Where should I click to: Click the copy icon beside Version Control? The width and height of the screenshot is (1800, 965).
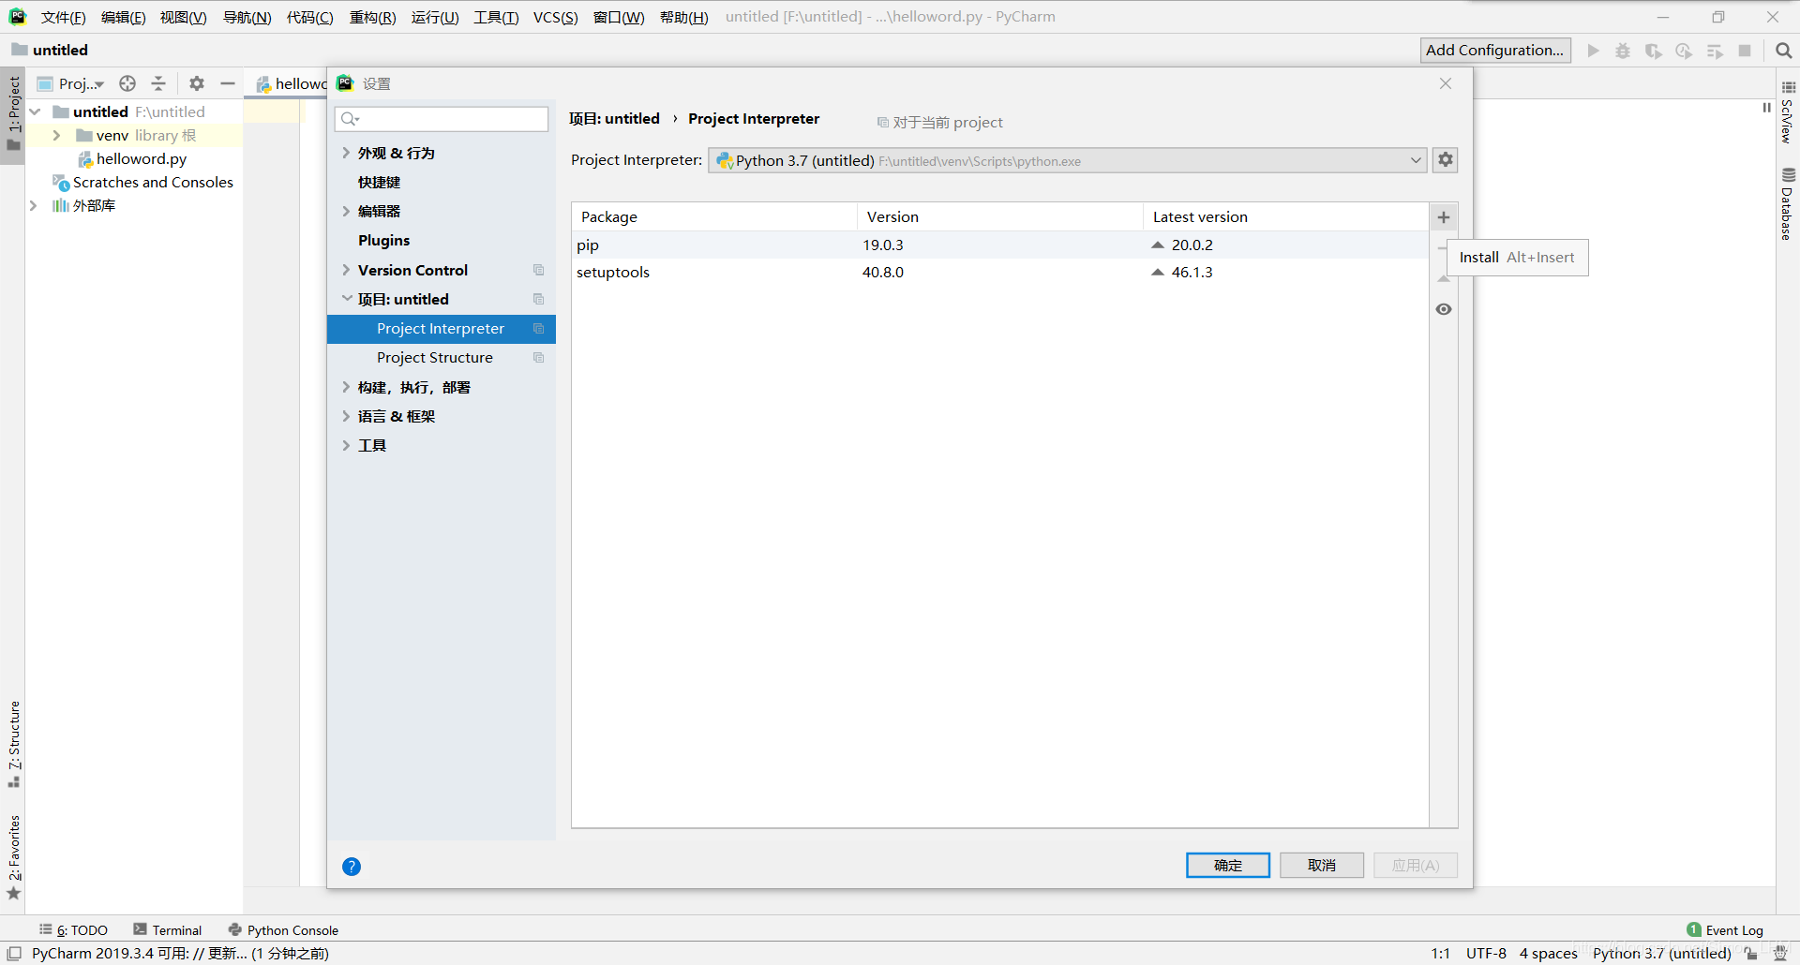click(x=539, y=270)
